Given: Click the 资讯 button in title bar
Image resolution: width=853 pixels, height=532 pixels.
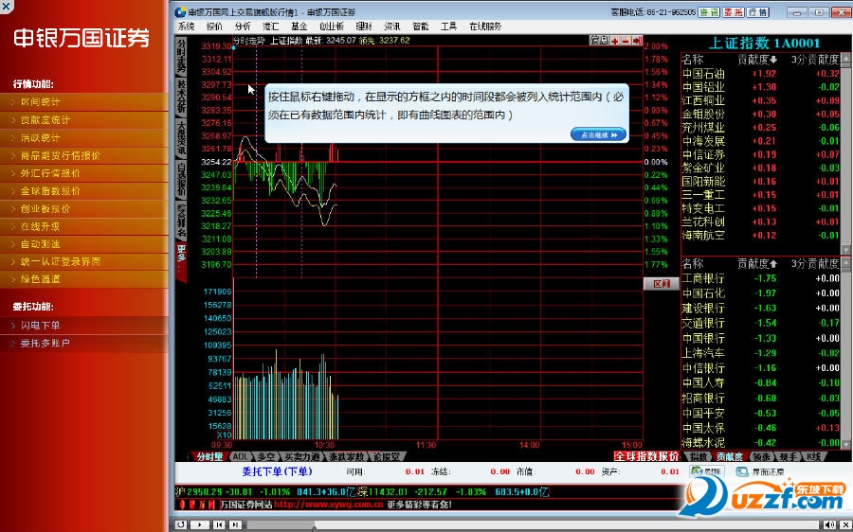Looking at the screenshot, I should tap(709, 12).
